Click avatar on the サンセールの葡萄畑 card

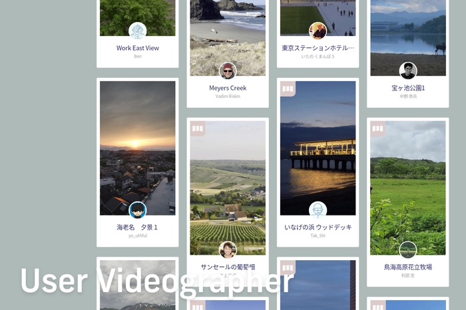pyautogui.click(x=228, y=249)
